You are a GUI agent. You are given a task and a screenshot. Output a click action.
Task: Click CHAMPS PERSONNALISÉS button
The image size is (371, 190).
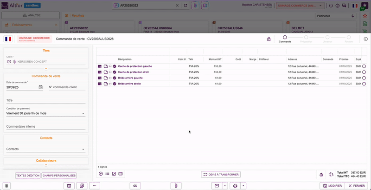pyautogui.click(x=59, y=176)
